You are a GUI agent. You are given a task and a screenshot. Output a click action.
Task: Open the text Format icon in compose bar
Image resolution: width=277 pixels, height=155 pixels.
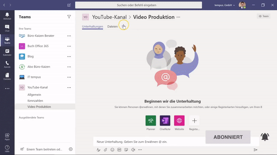(x=98, y=150)
